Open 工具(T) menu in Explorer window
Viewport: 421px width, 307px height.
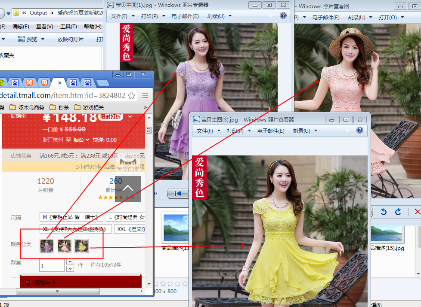[x=68, y=27]
